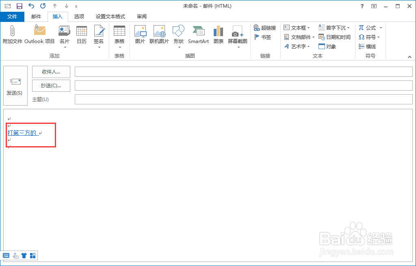Insert a horizontal line with 横线
The image size is (416, 266).
coord(367,46)
